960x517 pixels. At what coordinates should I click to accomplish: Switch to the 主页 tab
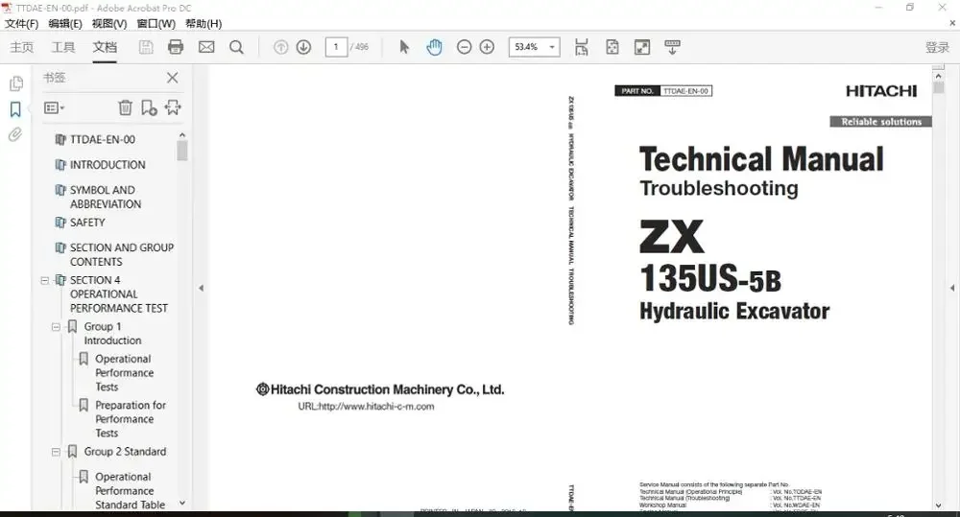pyautogui.click(x=21, y=47)
